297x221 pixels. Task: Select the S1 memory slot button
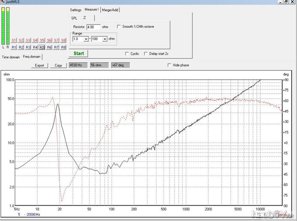[x=14, y=40]
